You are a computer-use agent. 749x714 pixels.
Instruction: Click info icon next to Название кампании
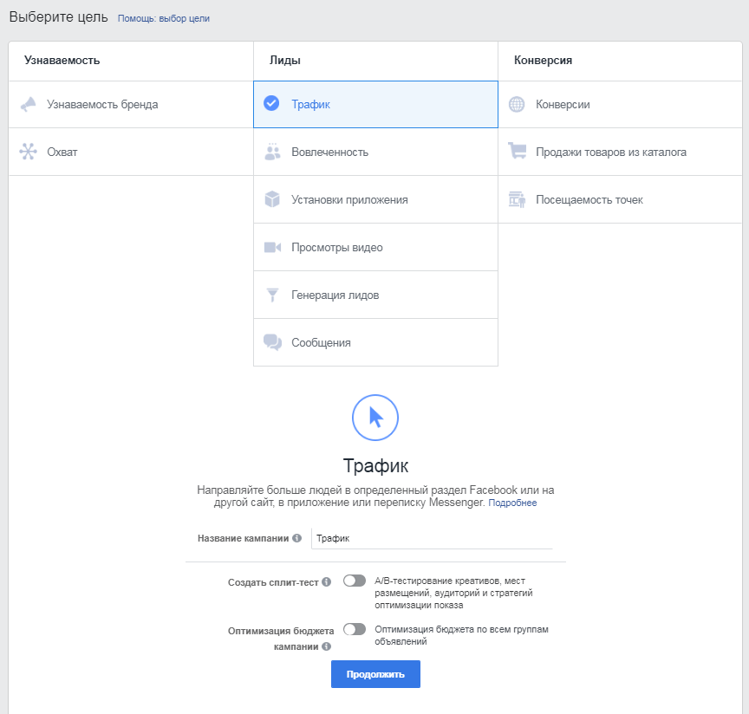(297, 538)
